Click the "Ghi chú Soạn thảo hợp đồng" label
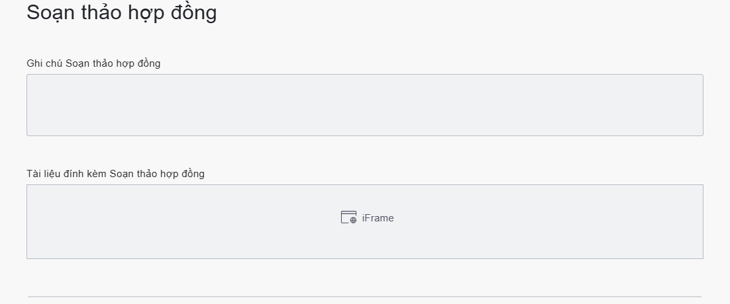 click(x=93, y=63)
